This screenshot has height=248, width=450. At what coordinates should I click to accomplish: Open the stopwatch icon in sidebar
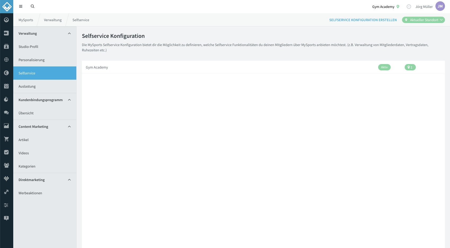tap(6, 99)
